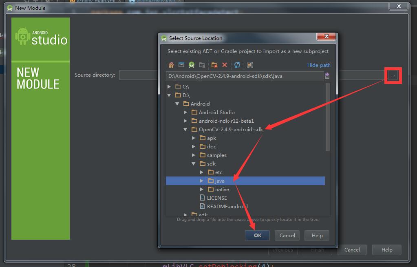Expand the native folder
The width and height of the screenshot is (417, 267).
coord(202,190)
